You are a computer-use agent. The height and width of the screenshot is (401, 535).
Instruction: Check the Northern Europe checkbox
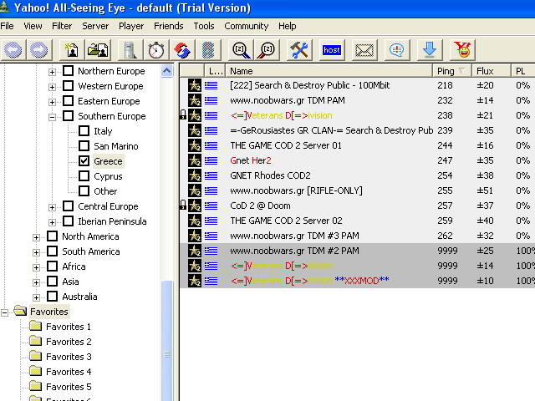pyautogui.click(x=69, y=70)
